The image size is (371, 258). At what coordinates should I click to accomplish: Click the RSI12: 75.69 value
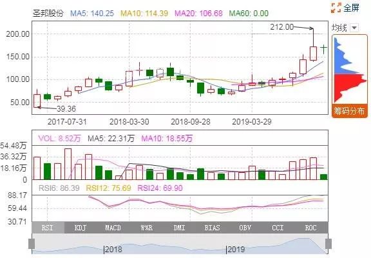[108, 188]
